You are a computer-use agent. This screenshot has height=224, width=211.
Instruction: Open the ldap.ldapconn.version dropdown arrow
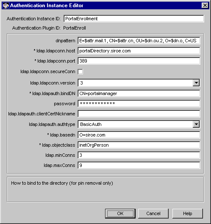[196, 83]
